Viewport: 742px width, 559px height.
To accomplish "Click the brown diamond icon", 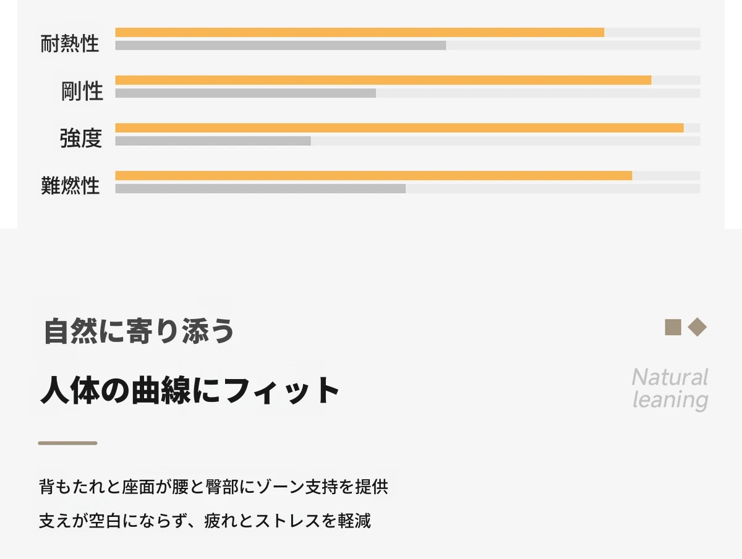I will pos(697,327).
